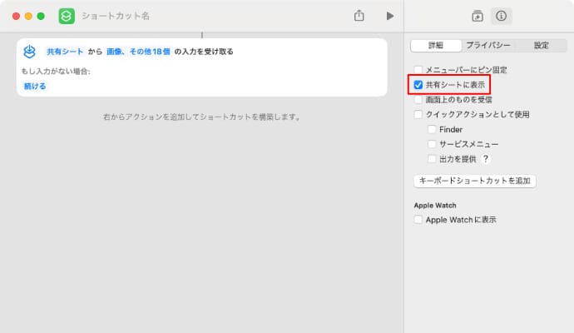This screenshot has width=574, height=333.
Task: Enable 画面上のものを受信 checkbox
Action: click(x=418, y=100)
